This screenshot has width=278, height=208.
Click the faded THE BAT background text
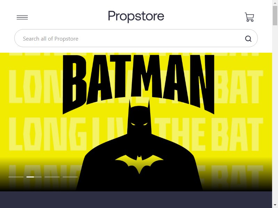coord(209,135)
